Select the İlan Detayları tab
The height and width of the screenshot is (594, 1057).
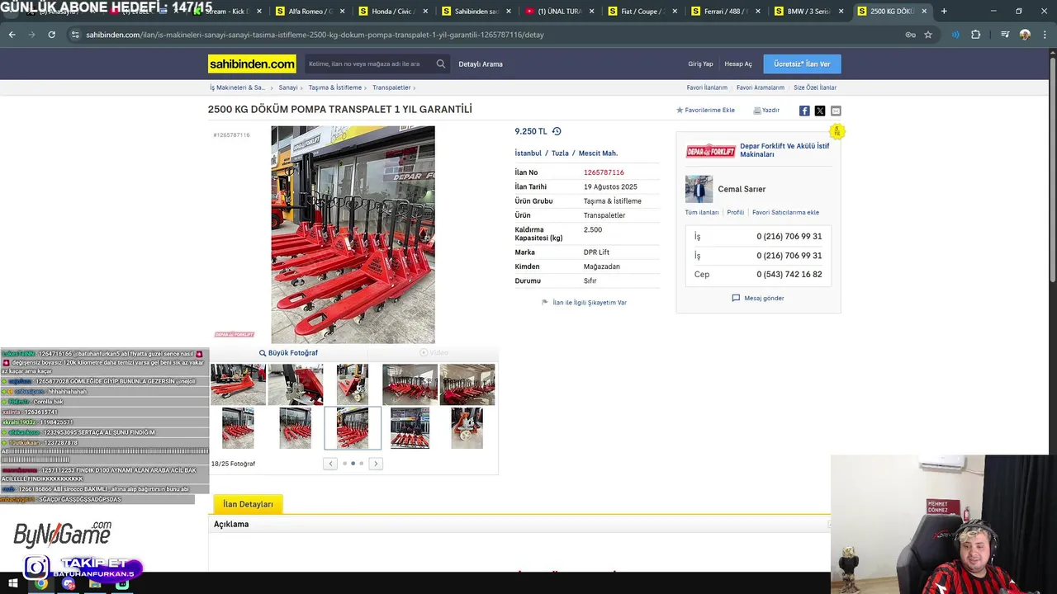tap(248, 504)
